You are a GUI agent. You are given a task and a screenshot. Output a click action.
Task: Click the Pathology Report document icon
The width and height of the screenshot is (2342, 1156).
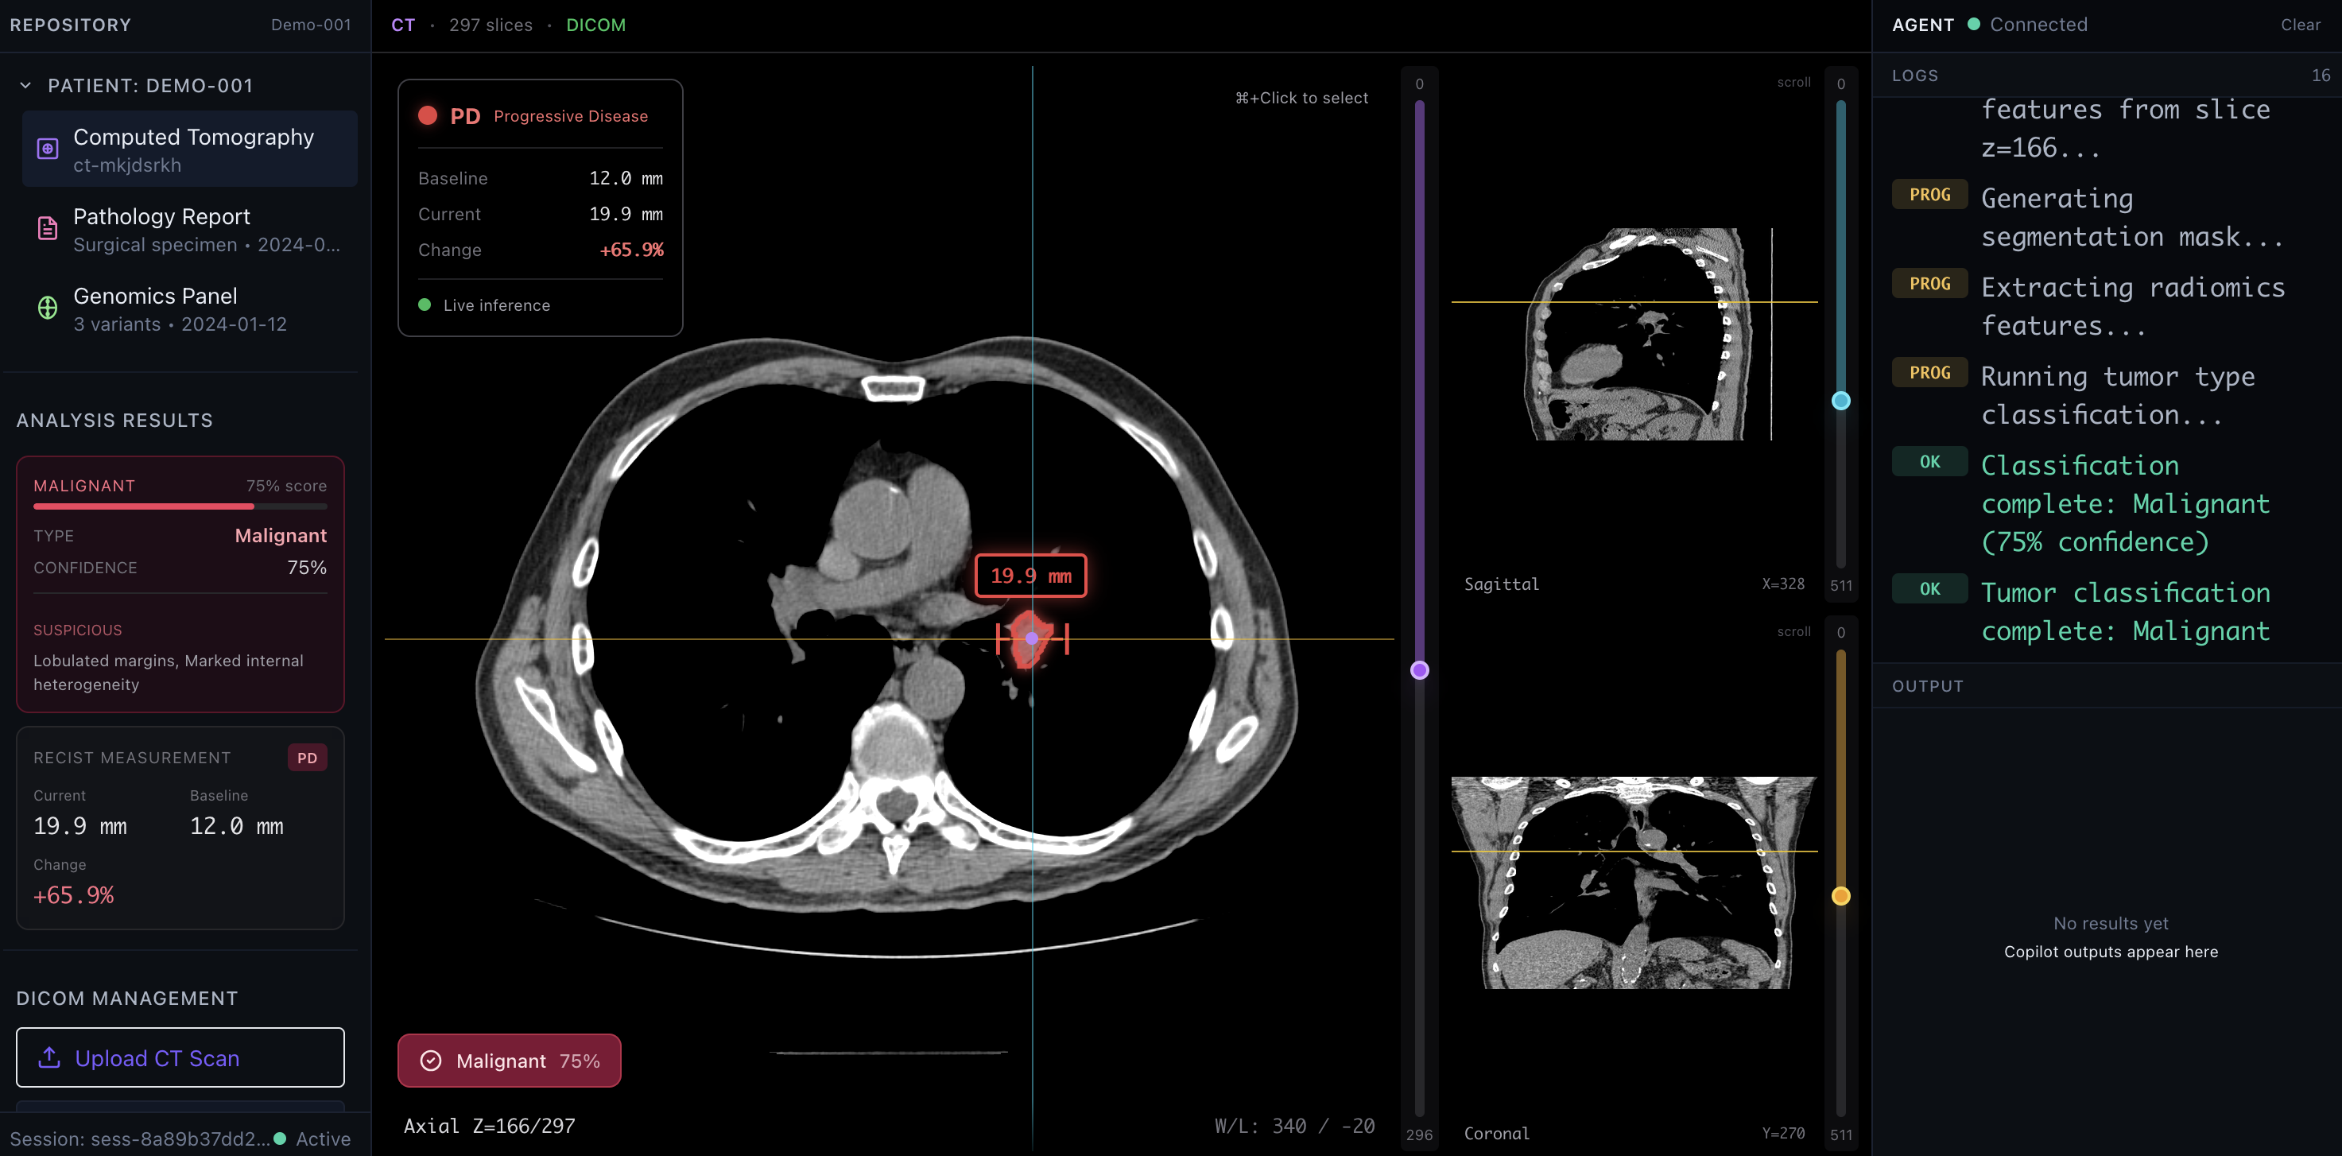tap(47, 228)
